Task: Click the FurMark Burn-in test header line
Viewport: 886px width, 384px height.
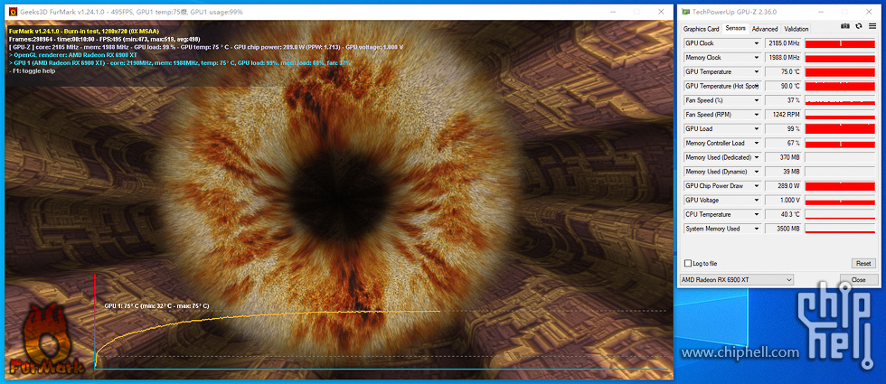Action: [x=84, y=31]
